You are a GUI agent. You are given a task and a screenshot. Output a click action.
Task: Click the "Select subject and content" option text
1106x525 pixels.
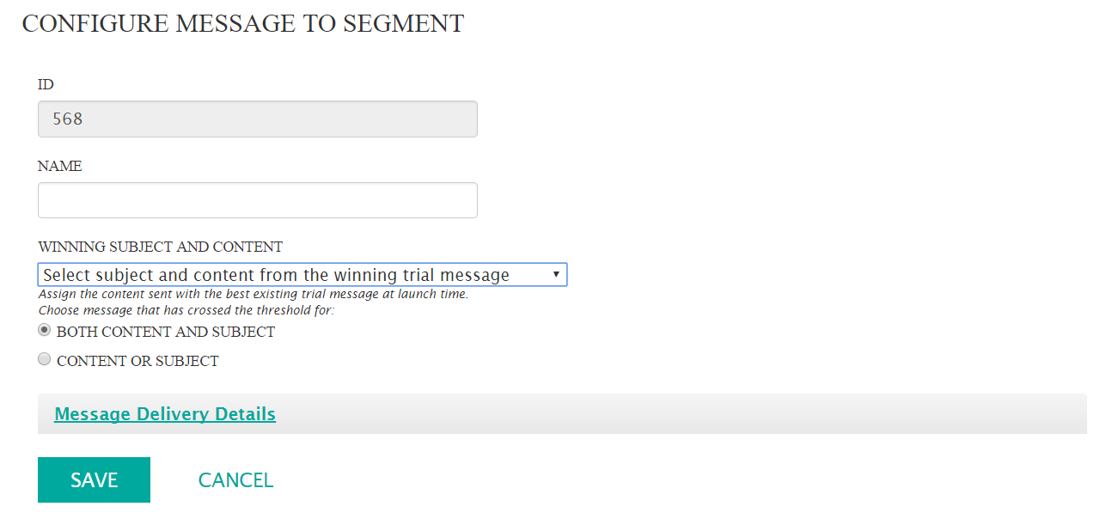point(277,275)
